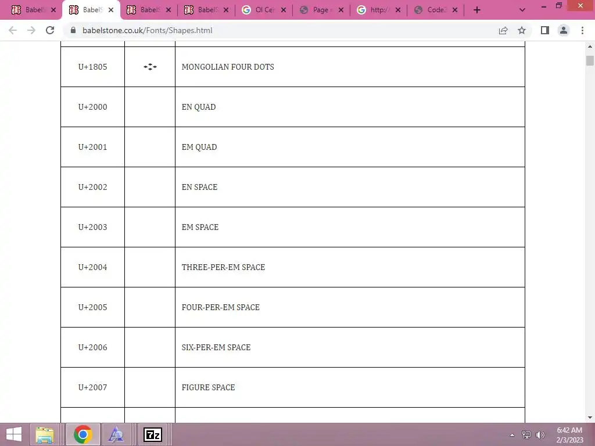
Task: Select the U+2000 code point cell
Action: 92,107
